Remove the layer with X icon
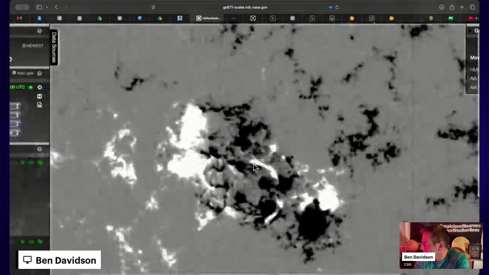Screen dimensions: 489x275 pyautogui.click(x=39, y=87)
